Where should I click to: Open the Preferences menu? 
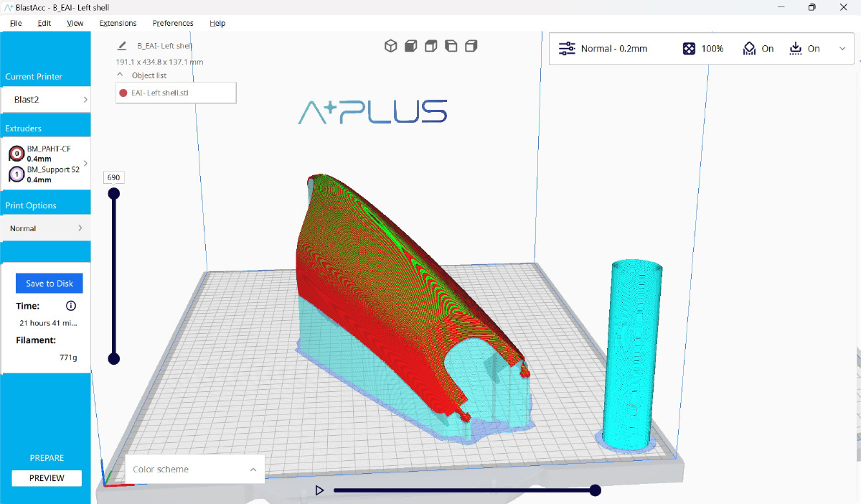(x=173, y=23)
